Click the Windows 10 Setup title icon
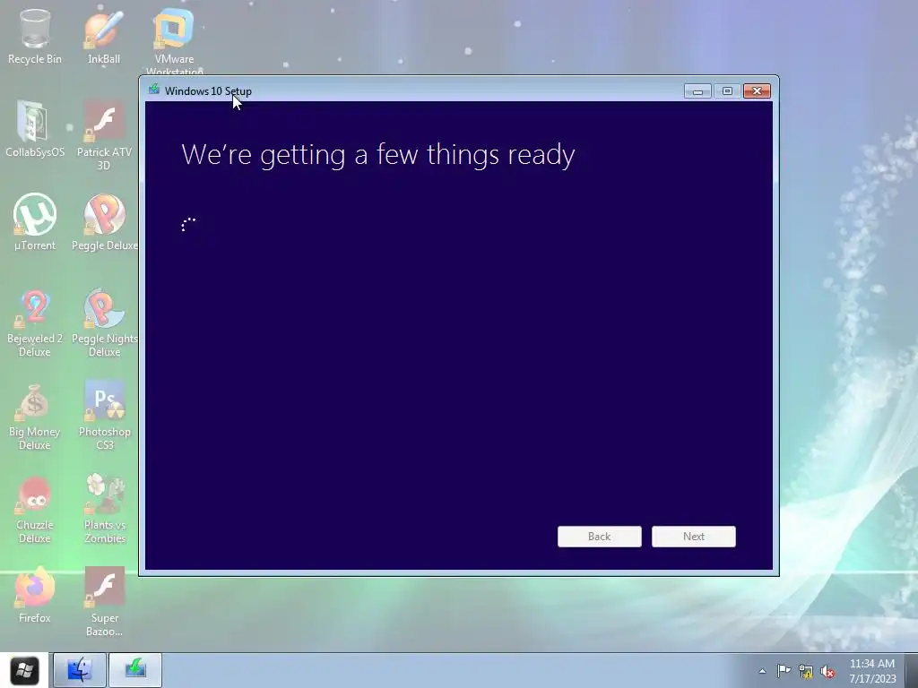The image size is (918, 688). (154, 90)
